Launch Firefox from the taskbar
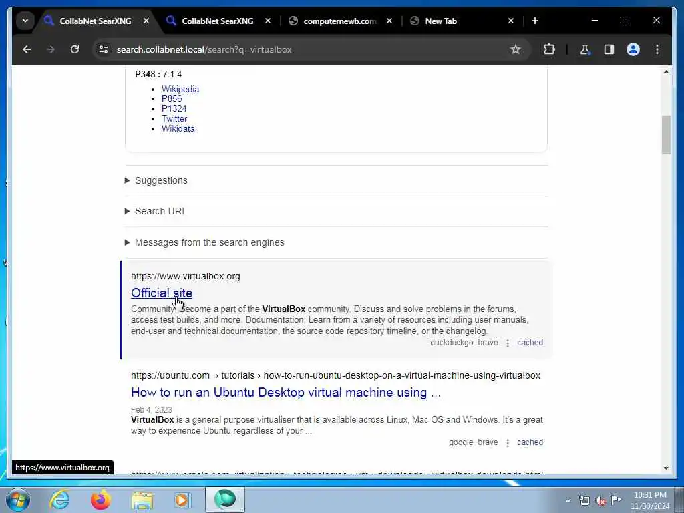This screenshot has height=513, width=684. pyautogui.click(x=100, y=500)
